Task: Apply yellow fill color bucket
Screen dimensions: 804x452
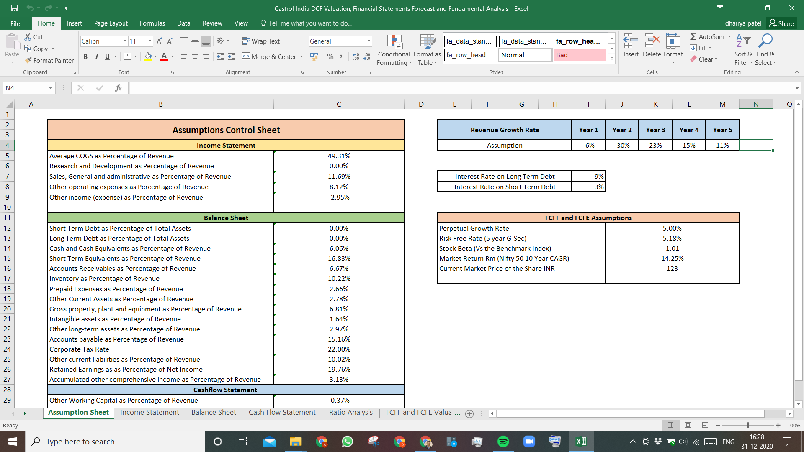Action: click(148, 56)
